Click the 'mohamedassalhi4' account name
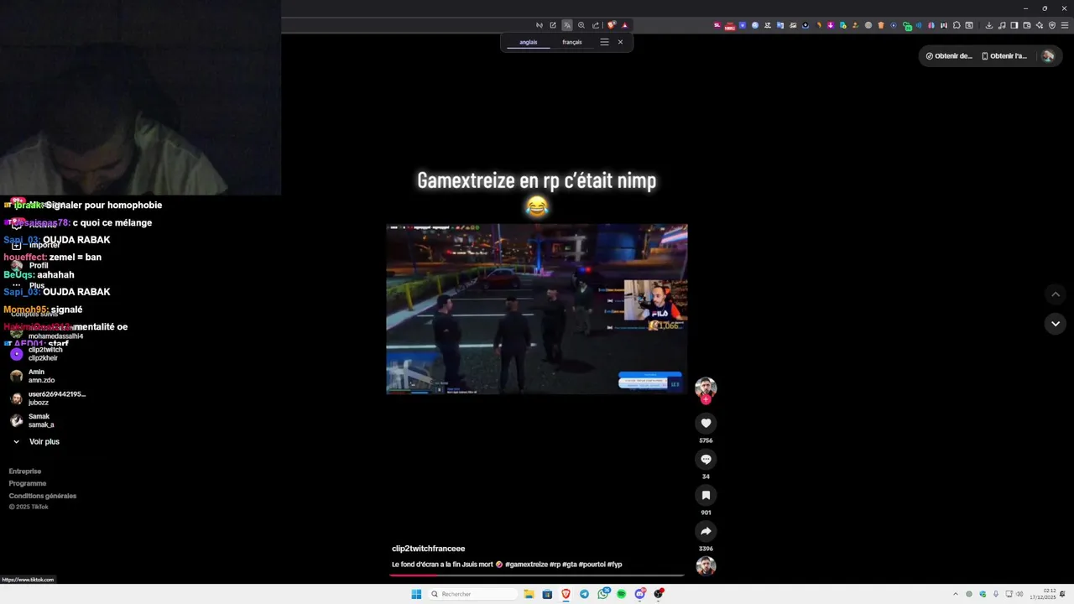 (55, 336)
